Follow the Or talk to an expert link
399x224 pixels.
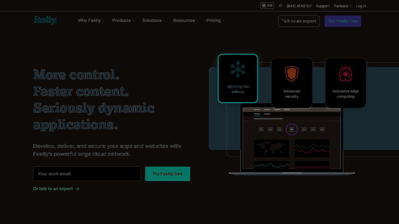tap(56, 189)
